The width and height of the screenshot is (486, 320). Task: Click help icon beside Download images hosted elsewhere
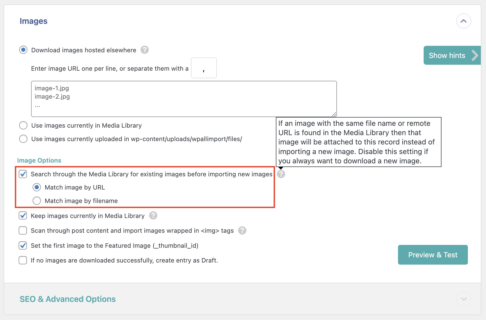145,50
